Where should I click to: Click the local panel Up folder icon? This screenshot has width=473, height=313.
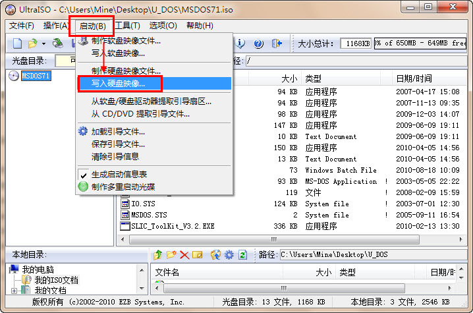(x=157, y=255)
